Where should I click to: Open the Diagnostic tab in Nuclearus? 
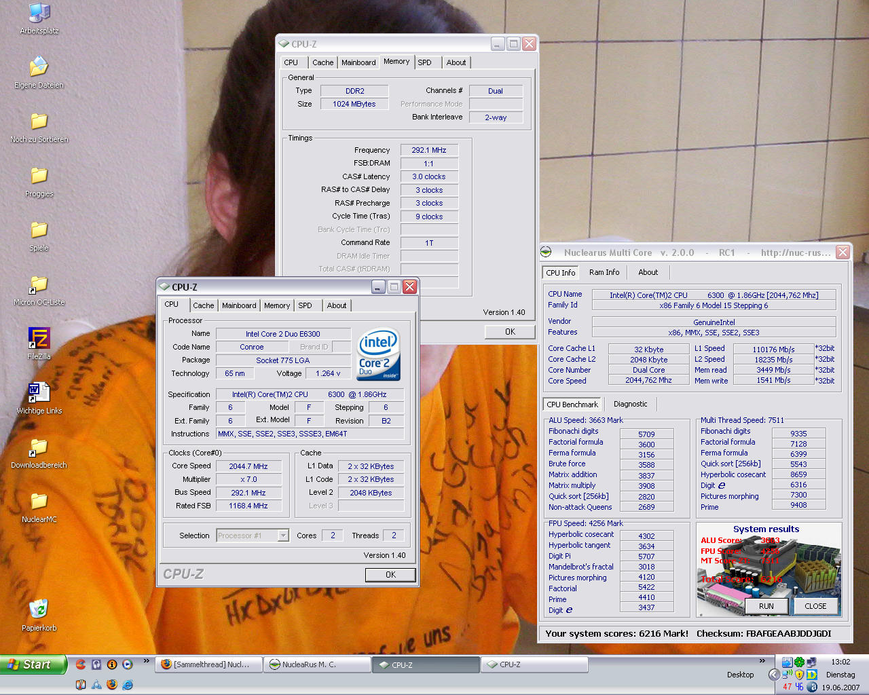click(x=631, y=404)
